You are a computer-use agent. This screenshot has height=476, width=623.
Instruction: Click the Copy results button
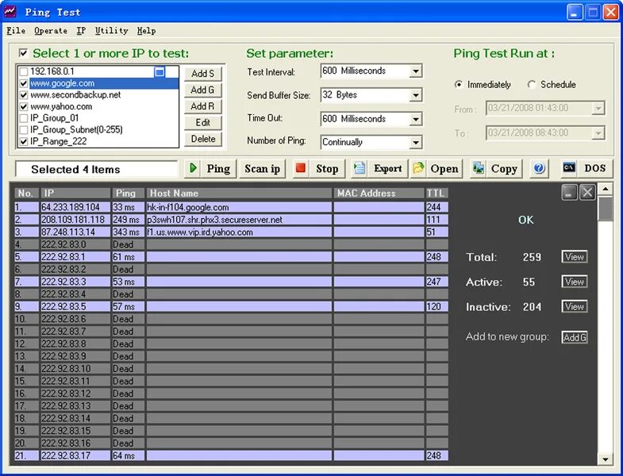(496, 169)
